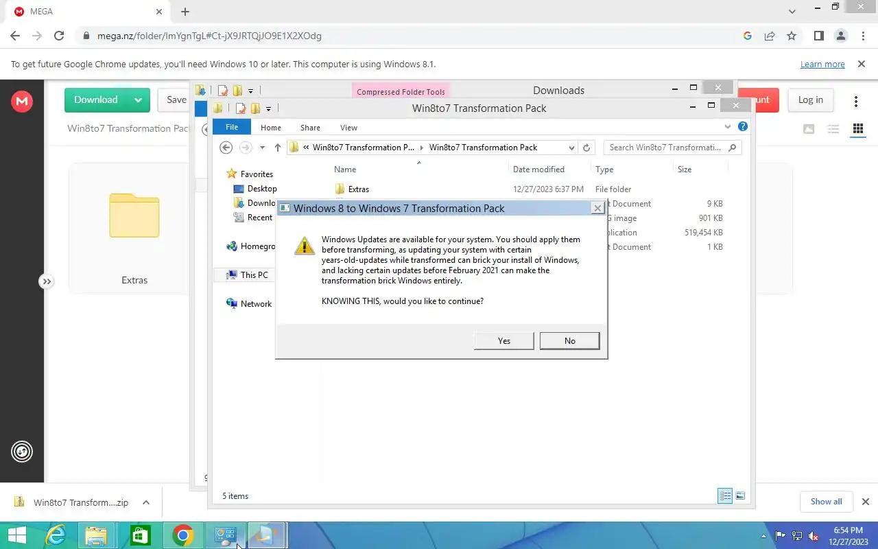Image resolution: width=878 pixels, height=549 pixels.
Task: Click the muted volume tray icon
Action: coord(814,536)
